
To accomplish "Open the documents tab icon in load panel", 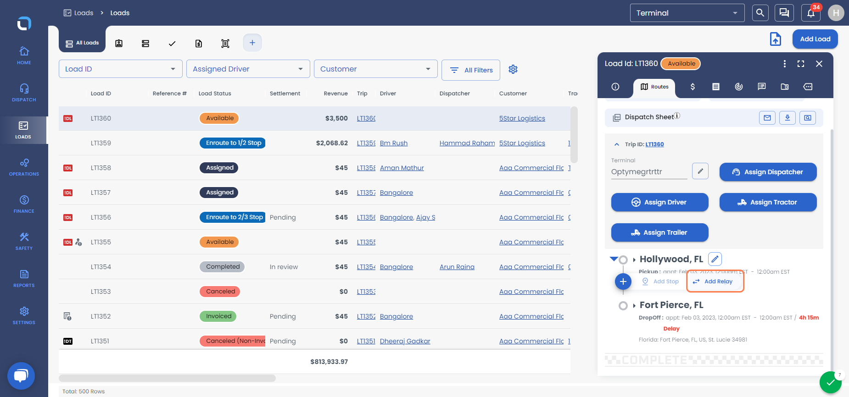I will tap(785, 87).
